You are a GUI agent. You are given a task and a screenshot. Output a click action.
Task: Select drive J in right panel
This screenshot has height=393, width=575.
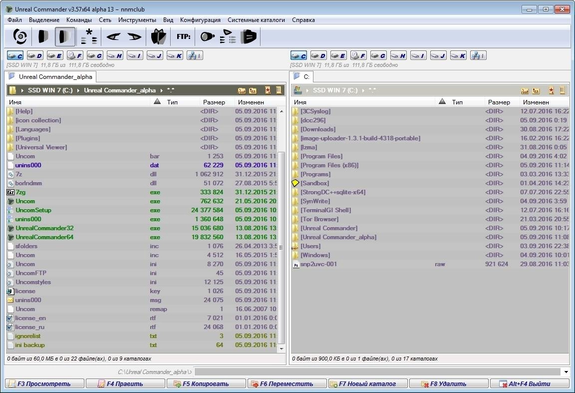coord(438,55)
